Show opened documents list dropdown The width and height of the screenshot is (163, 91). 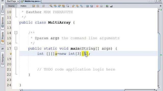[x=156, y=1]
